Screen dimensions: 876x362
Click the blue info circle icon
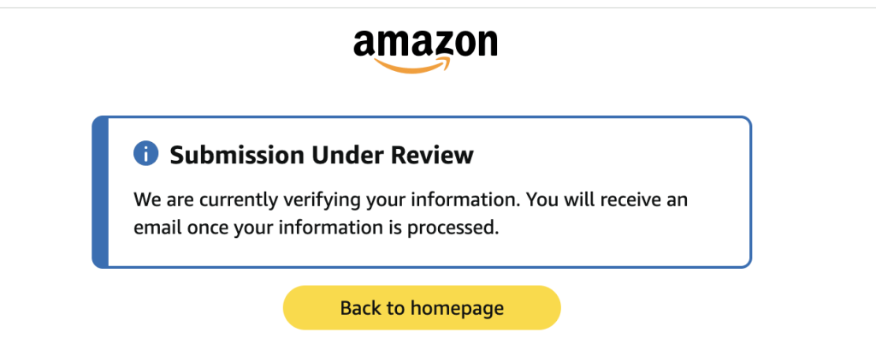(x=146, y=154)
